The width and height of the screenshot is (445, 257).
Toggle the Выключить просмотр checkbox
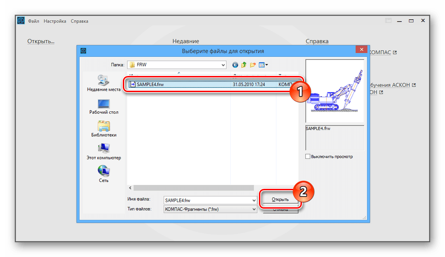(x=308, y=157)
